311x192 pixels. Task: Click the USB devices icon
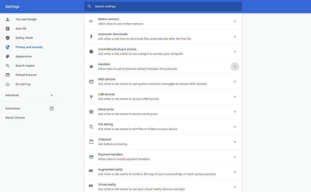[91, 97]
